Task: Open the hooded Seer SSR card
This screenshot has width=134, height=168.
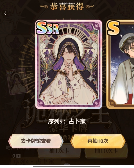Action: [x=69, y=64]
